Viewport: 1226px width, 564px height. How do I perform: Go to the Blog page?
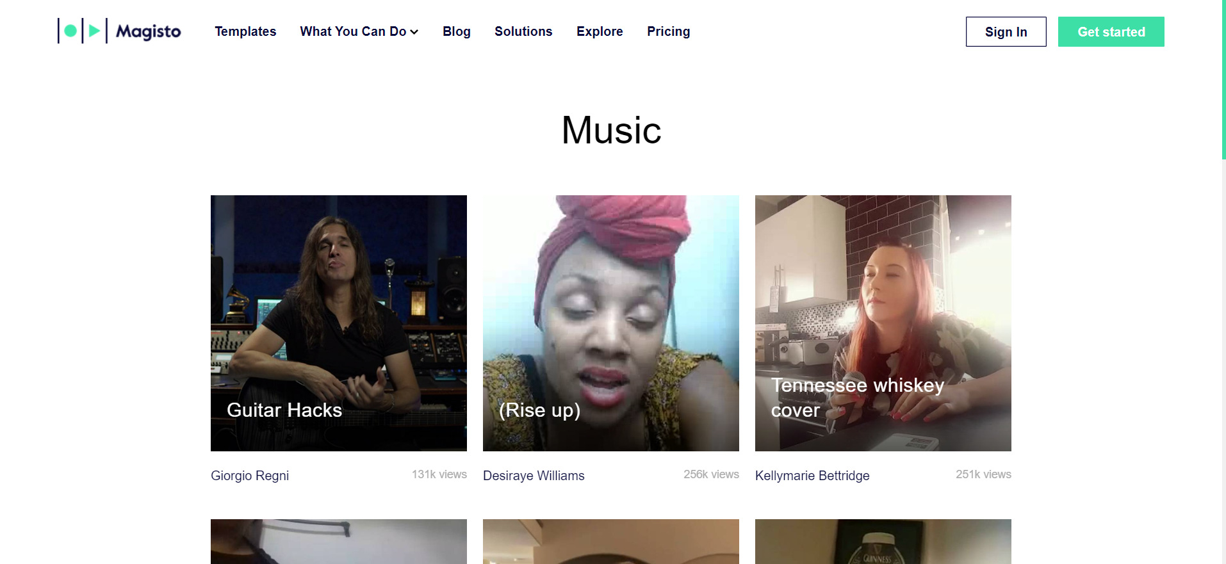click(456, 31)
